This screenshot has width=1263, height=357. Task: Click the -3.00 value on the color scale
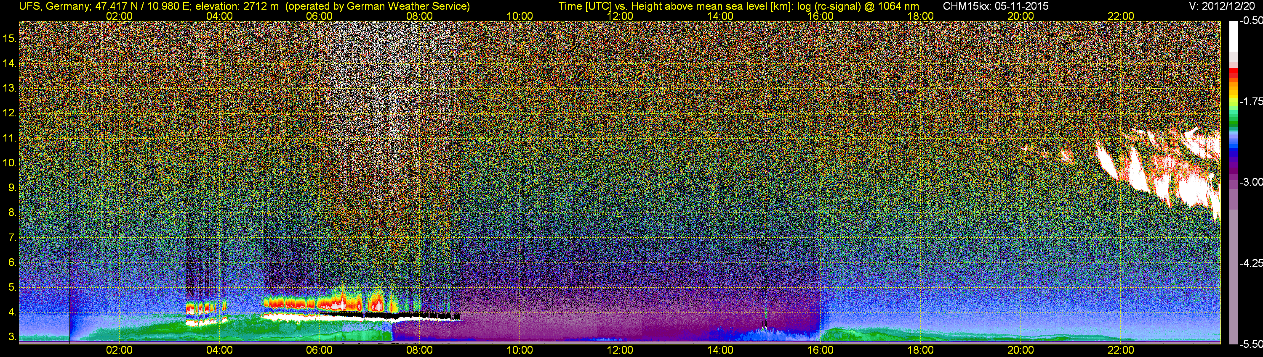pos(1251,182)
